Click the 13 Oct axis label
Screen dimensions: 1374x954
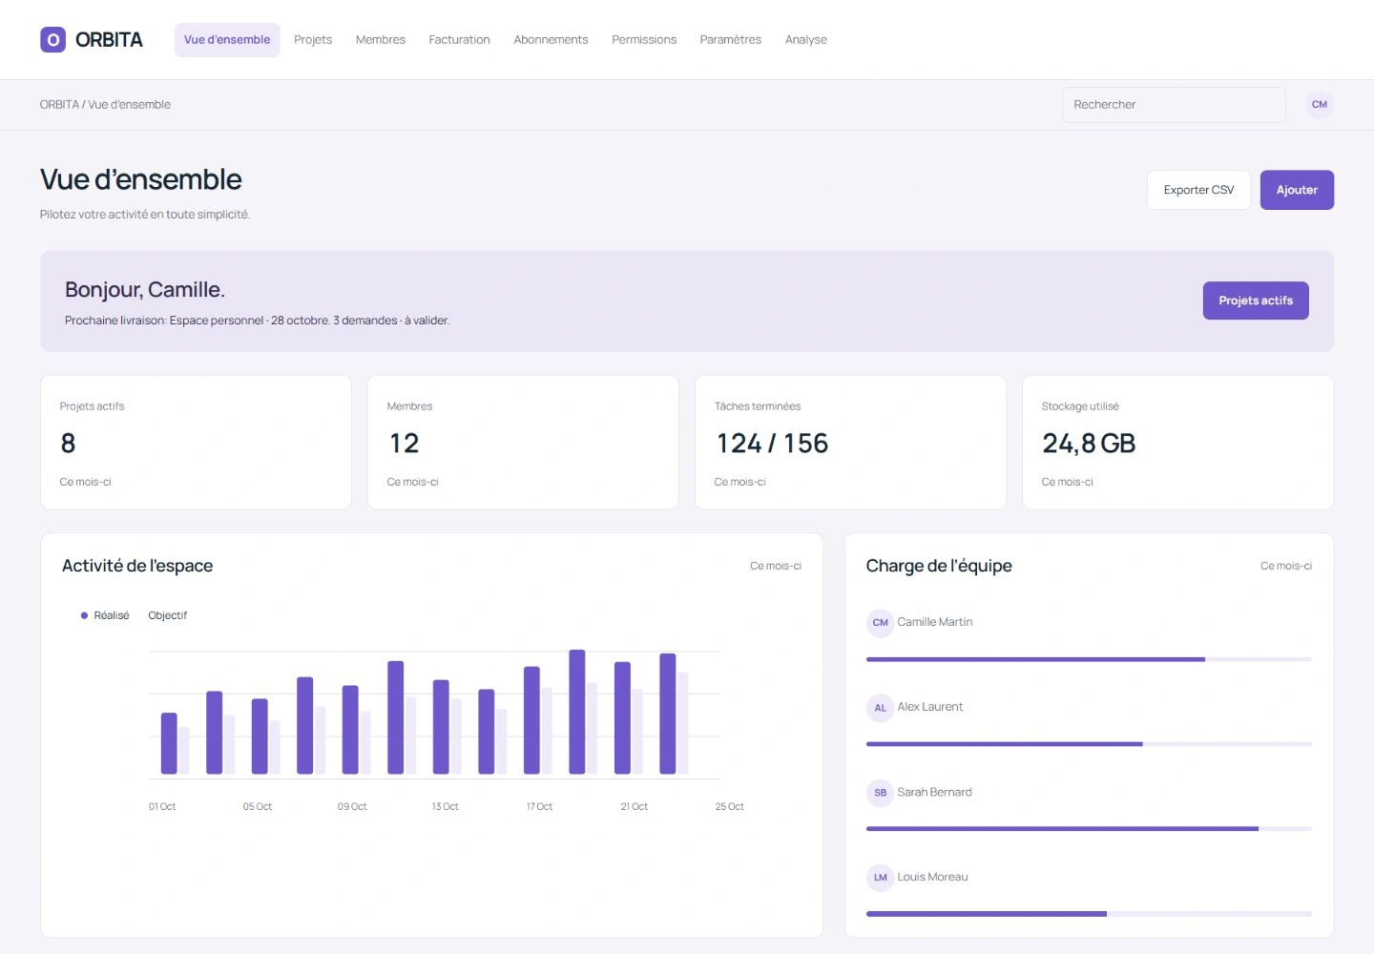[445, 807]
